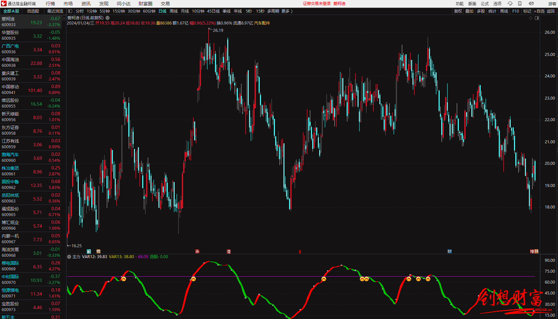The height and width of the screenshot is (319, 558).
Task: Open the 行情 menu
Action: click(x=50, y=4)
